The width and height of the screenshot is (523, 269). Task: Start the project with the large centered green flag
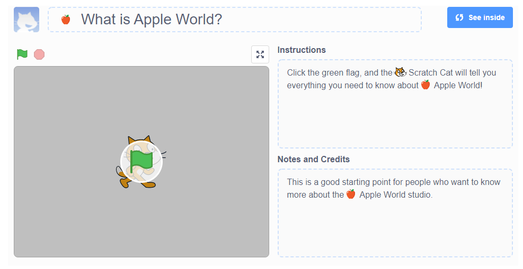141,161
